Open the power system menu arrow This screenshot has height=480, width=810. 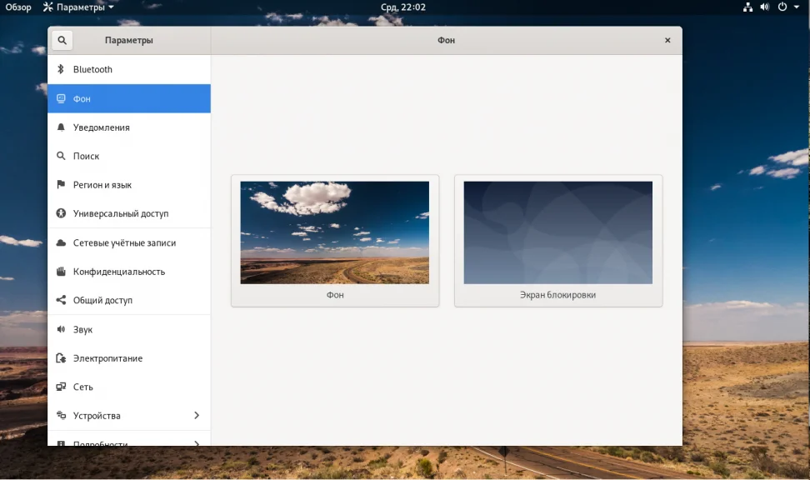(x=797, y=7)
